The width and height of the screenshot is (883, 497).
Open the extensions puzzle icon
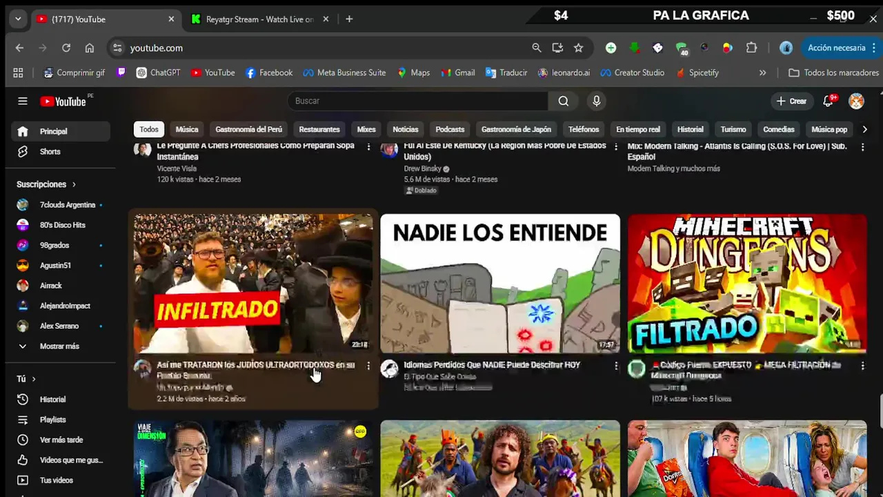[x=752, y=48]
